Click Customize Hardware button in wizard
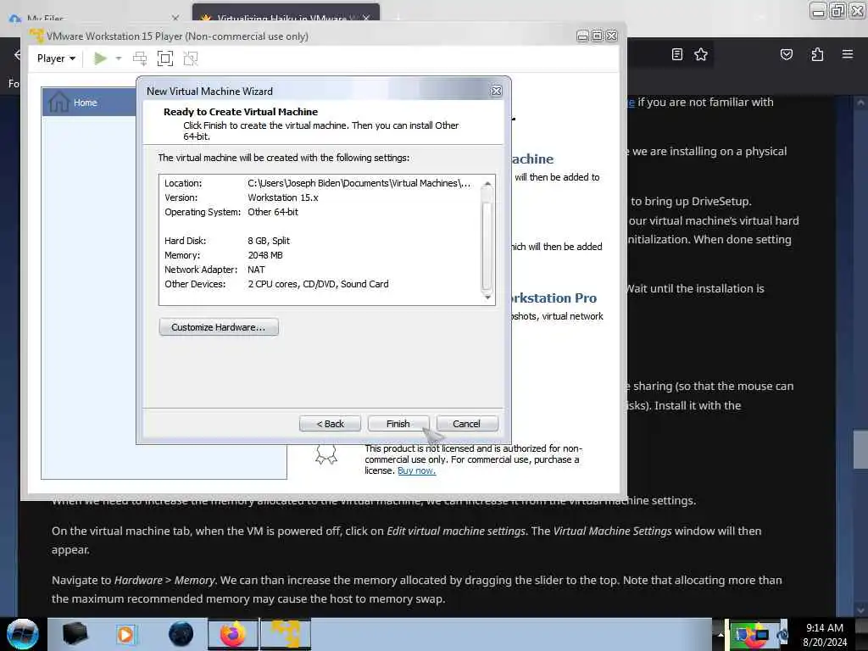The image size is (868, 651). (x=219, y=327)
